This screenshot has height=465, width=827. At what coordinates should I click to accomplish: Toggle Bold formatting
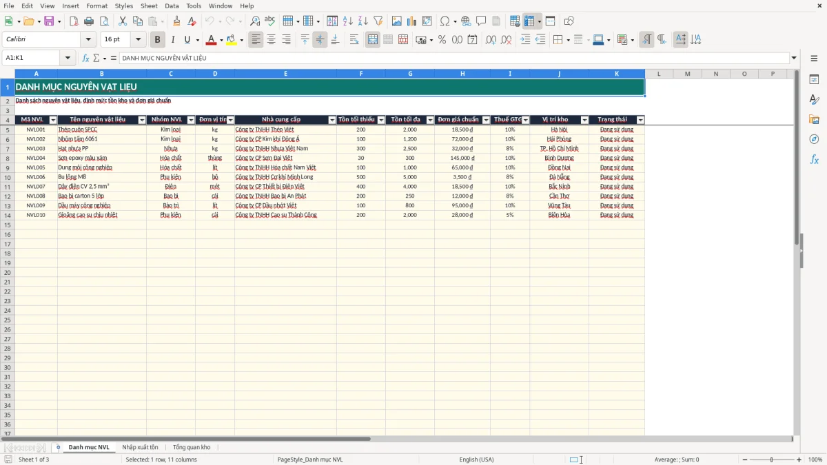click(x=158, y=40)
